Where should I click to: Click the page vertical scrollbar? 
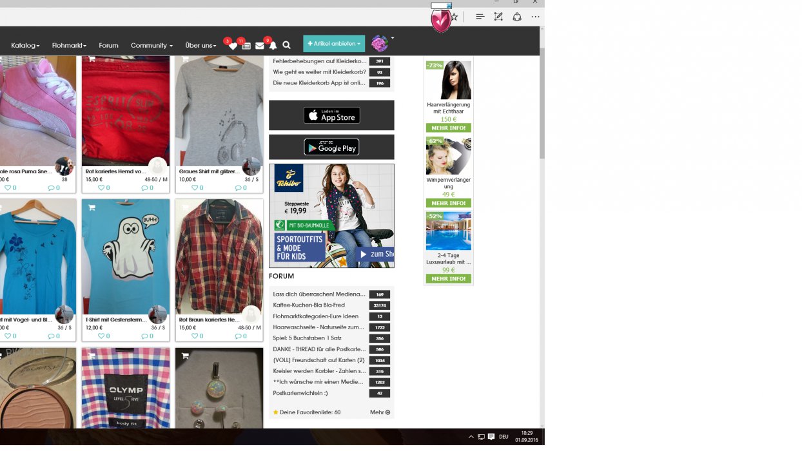[542, 103]
